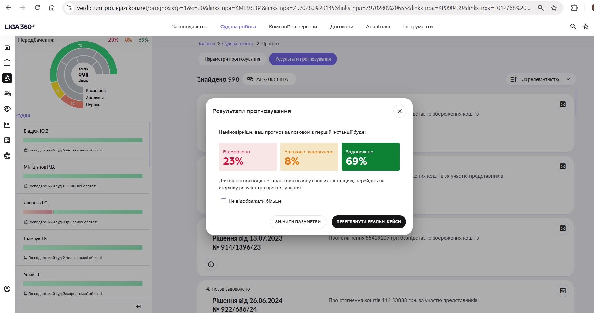Viewport: 594px width, 313px height.
Task: Click 'Головна' breadcrumb link
Action: [x=207, y=44]
